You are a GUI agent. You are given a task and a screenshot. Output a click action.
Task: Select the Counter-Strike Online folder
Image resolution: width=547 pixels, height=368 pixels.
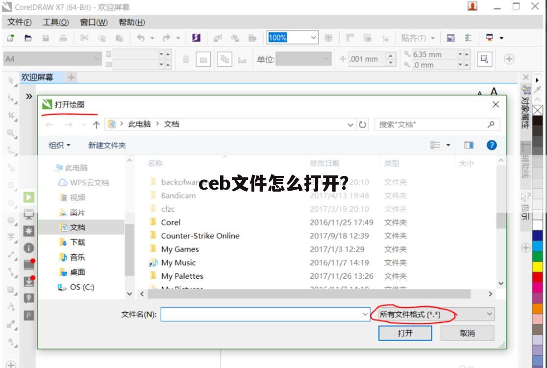point(200,236)
